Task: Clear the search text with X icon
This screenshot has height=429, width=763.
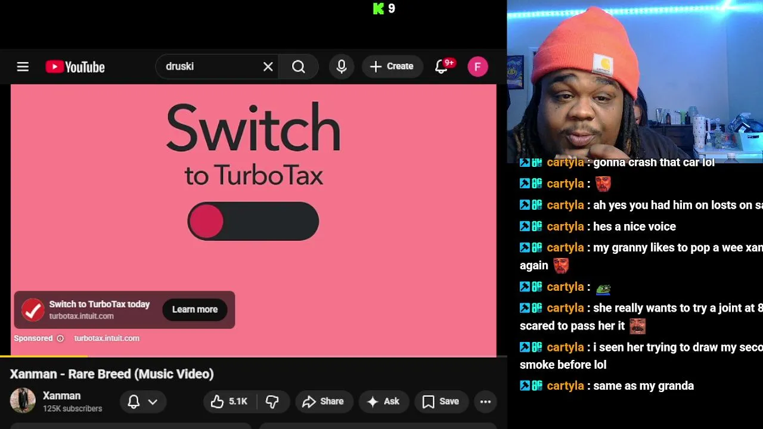Action: point(268,67)
